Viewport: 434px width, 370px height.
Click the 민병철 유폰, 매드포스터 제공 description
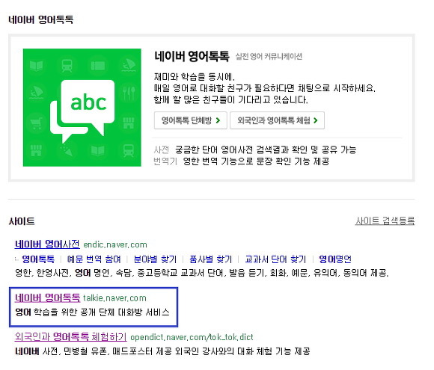(x=162, y=351)
